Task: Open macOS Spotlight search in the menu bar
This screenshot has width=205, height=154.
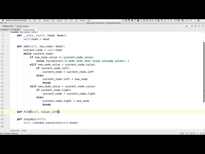Action: pyautogui.click(x=195, y=21)
